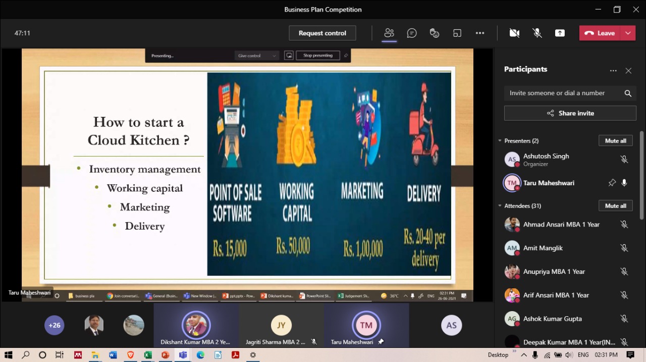Show the +26 additional participants
Viewport: 646px width, 362px height.
55,325
